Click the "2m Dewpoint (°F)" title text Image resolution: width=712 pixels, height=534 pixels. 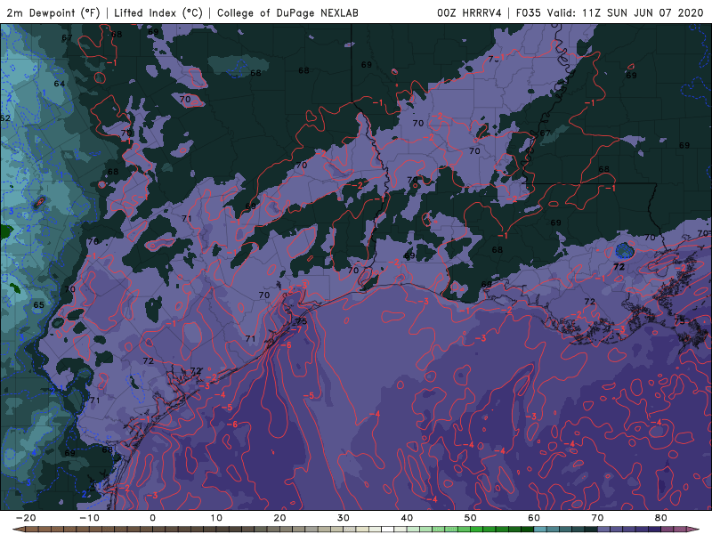[x=53, y=12]
